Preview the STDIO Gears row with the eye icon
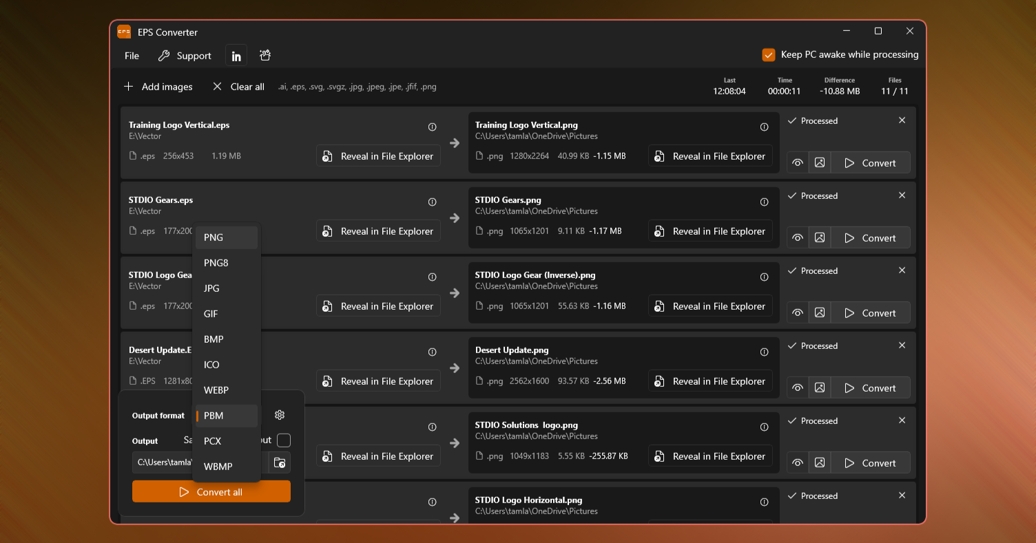1036x543 pixels. pos(798,238)
